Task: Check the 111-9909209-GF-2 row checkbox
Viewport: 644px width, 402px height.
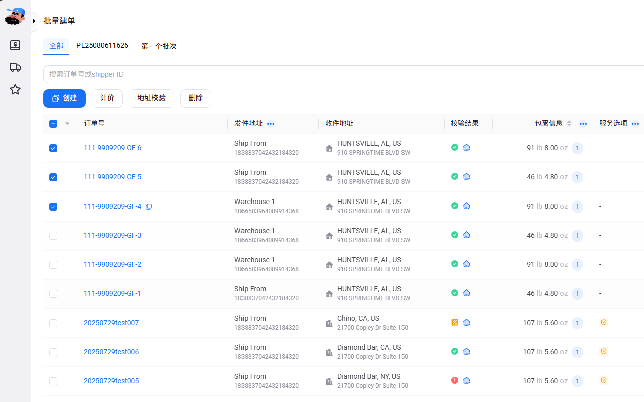Action: tap(53, 265)
